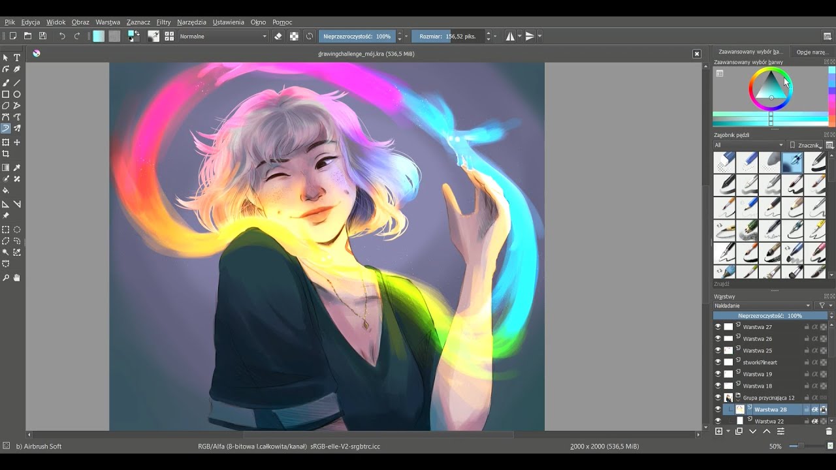836x470 pixels.
Task: Open the Plik menu
Action: click(x=10, y=22)
